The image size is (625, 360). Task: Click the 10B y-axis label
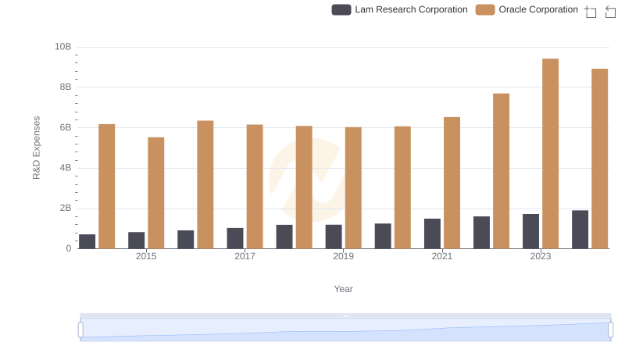tap(63, 47)
